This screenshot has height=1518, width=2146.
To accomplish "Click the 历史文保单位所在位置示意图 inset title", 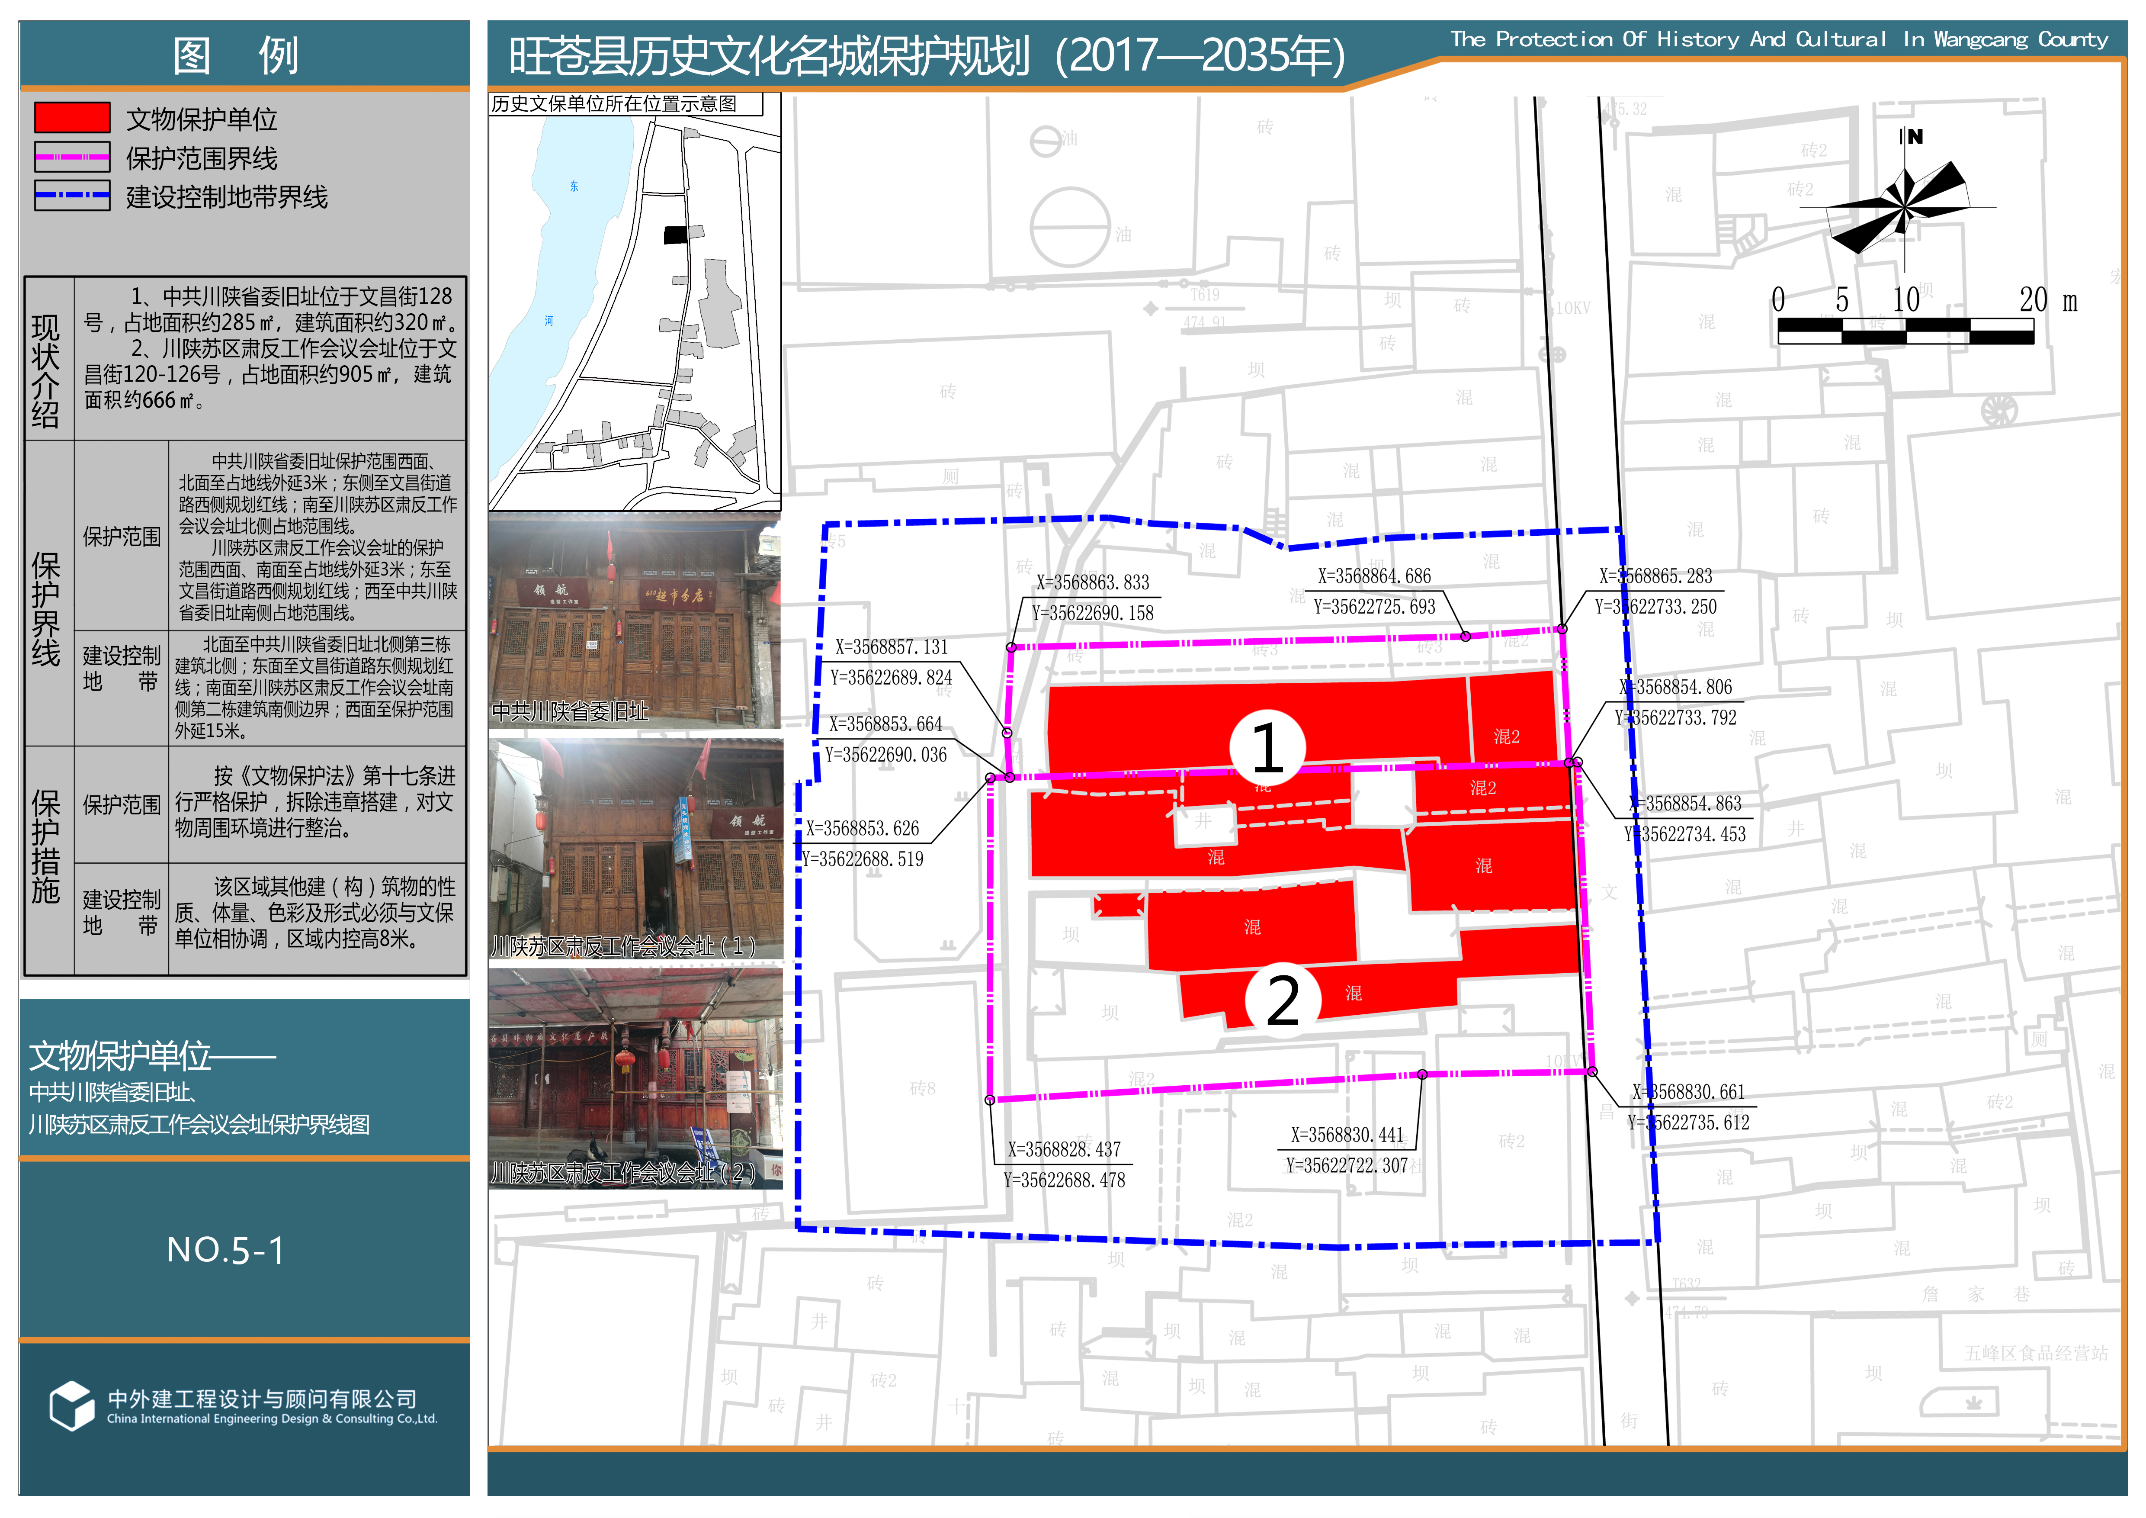I will click(x=614, y=104).
